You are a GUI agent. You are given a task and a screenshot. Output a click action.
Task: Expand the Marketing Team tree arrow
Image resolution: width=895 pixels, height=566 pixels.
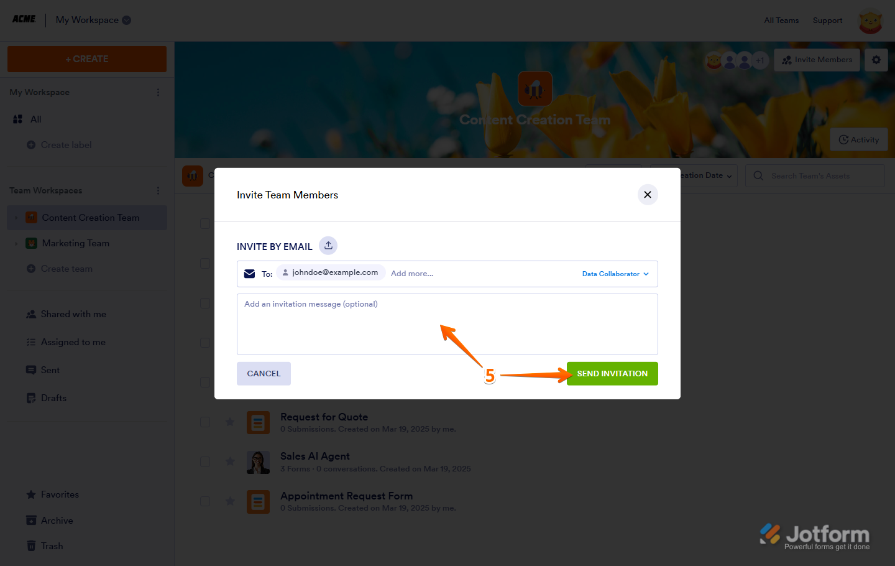point(16,243)
